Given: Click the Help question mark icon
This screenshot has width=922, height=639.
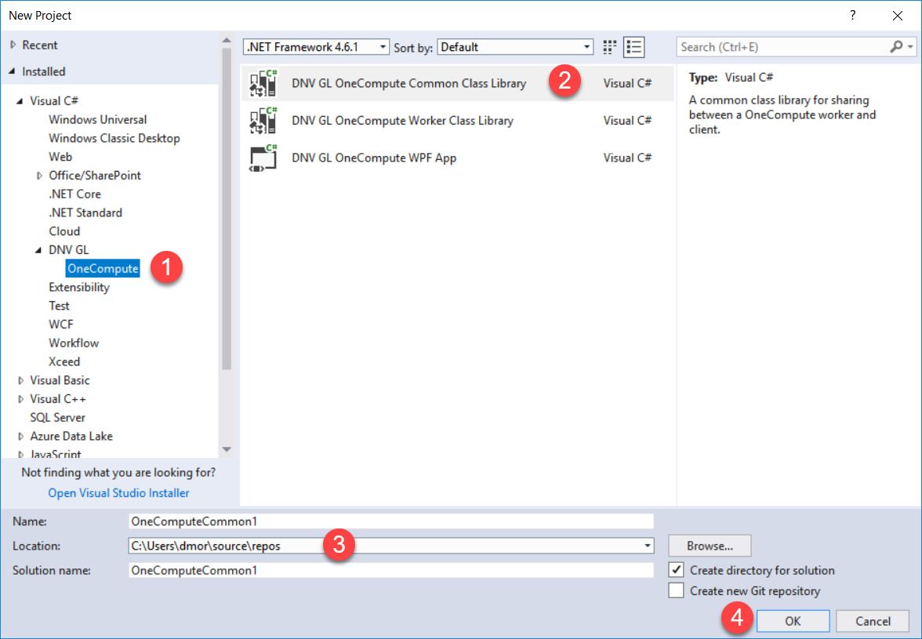Looking at the screenshot, I should pos(852,15).
